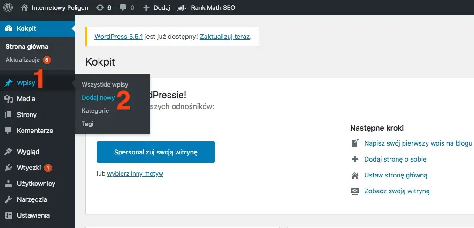Open Aktualizacje submenu item
The height and width of the screenshot is (228, 474).
pyautogui.click(x=23, y=60)
